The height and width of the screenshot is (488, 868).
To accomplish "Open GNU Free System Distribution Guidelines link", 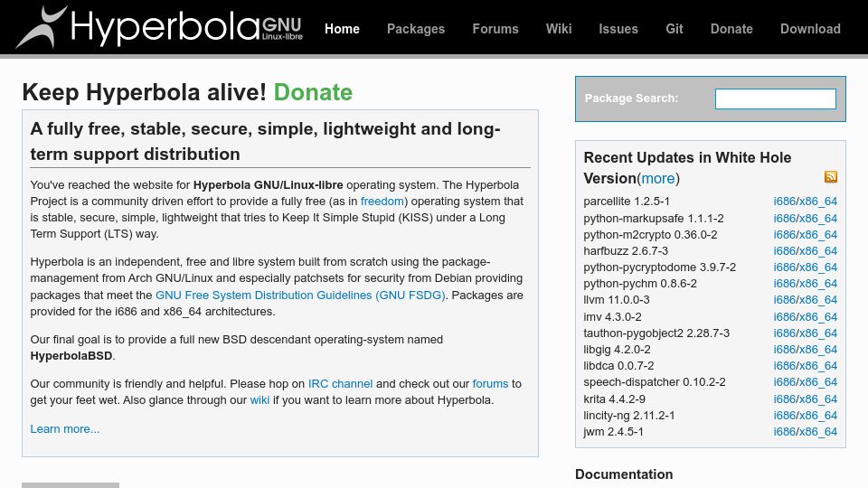I will pyautogui.click(x=300, y=295).
